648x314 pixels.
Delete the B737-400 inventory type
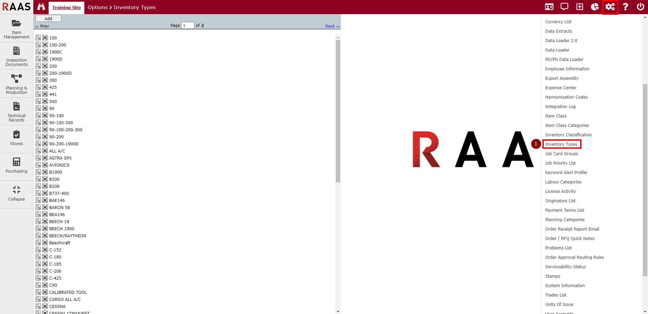point(45,193)
